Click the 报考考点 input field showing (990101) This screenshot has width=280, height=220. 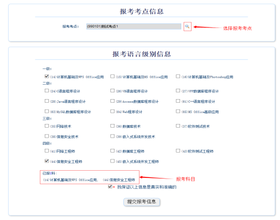pos(134,26)
